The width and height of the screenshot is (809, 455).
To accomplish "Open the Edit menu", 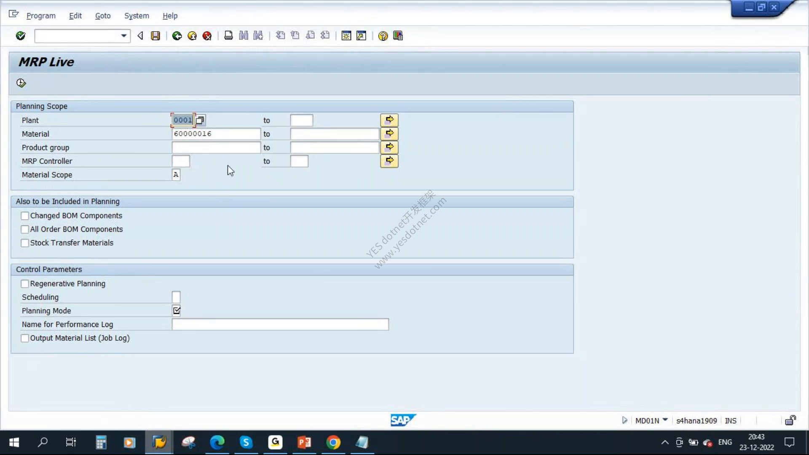I will click(x=75, y=16).
